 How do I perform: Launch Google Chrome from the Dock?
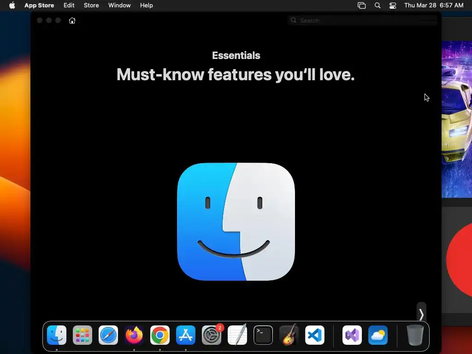click(x=160, y=335)
